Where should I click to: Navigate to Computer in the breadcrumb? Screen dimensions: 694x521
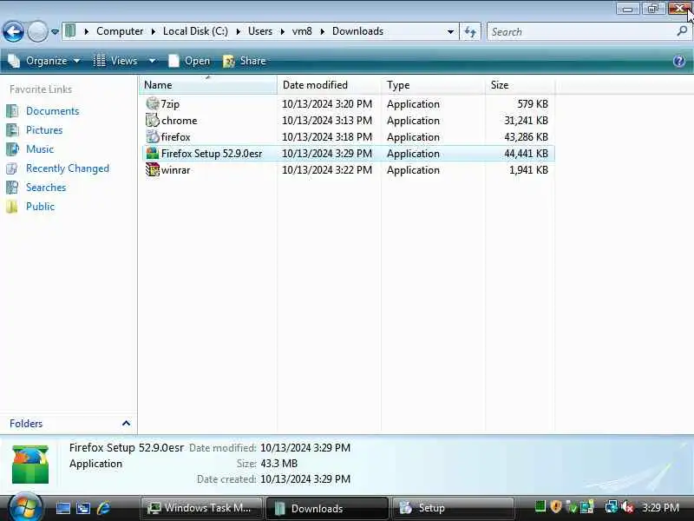[x=120, y=31]
